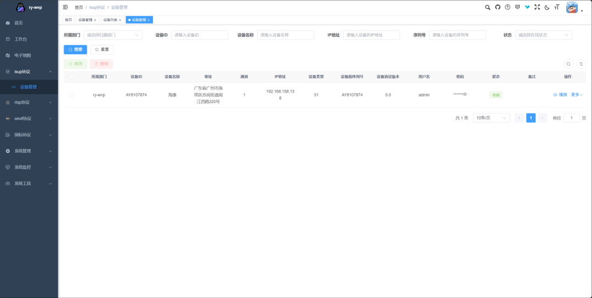
Task: Toggle fullscreen mode icon
Action: 537,7
